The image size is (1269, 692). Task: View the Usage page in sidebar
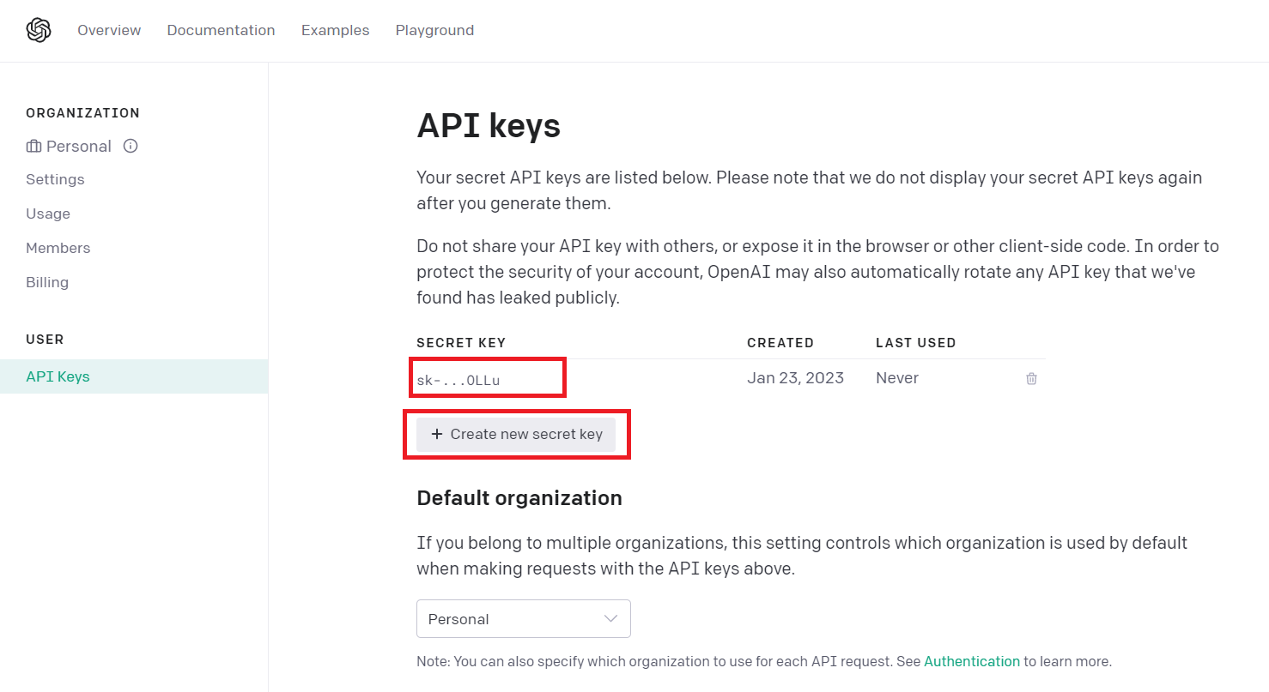tap(48, 214)
